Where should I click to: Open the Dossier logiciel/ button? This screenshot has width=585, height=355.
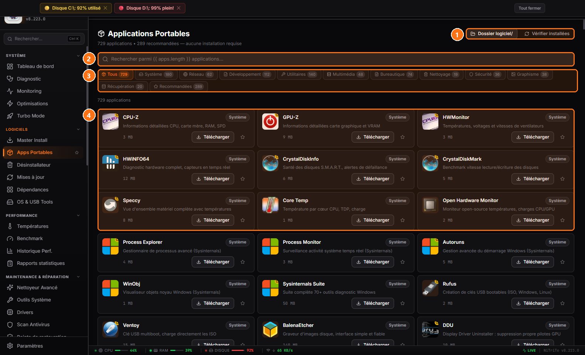tap(492, 34)
